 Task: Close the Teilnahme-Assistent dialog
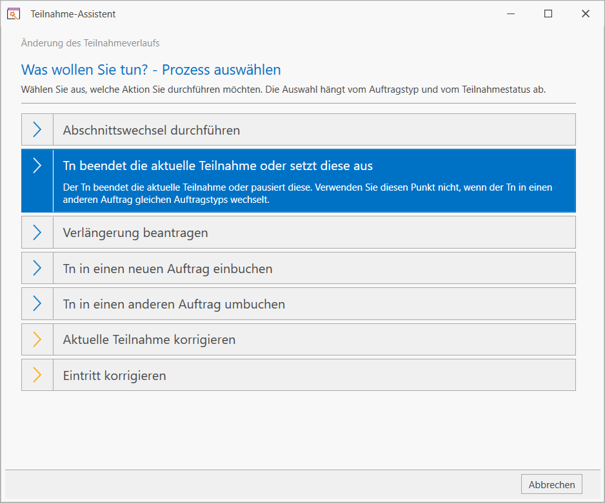coord(585,14)
